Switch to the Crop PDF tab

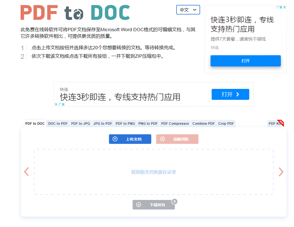coord(226,123)
